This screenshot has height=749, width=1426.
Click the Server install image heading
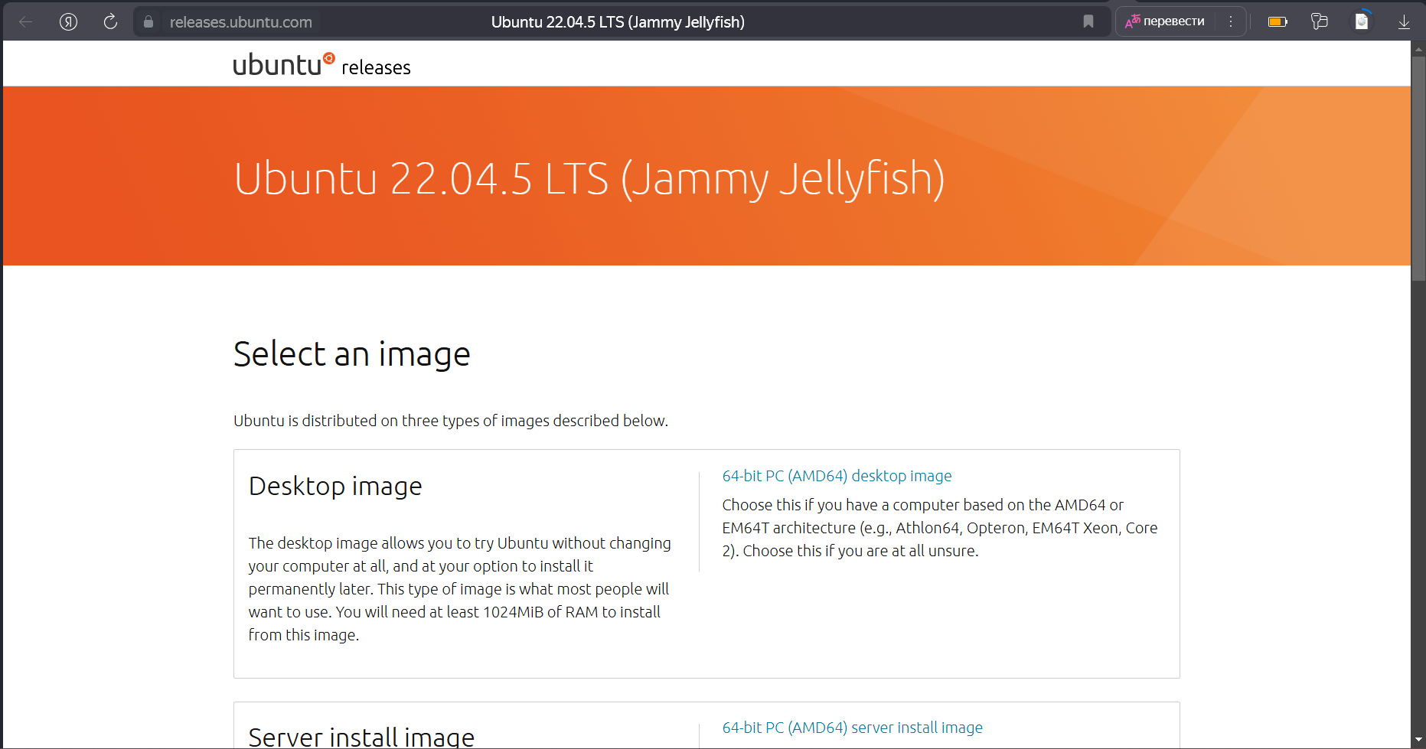361,737
